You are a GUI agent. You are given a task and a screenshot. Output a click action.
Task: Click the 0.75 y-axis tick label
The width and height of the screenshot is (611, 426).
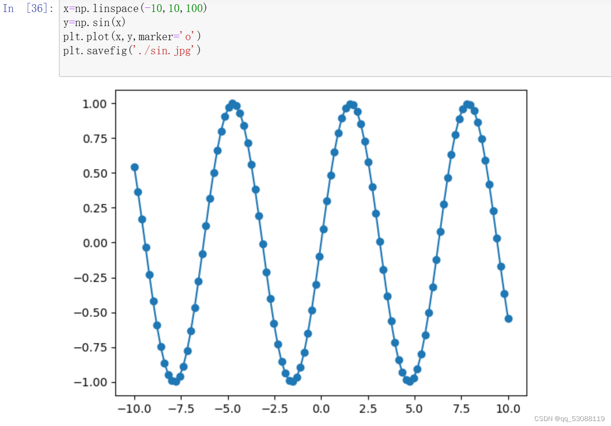(95, 139)
